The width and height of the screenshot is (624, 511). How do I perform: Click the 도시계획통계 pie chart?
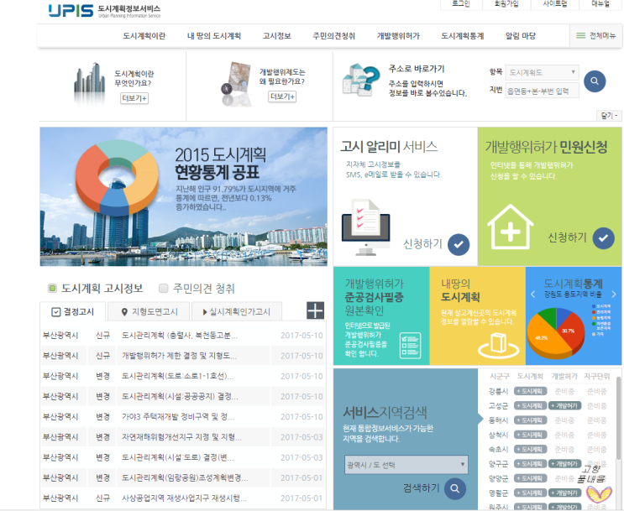[556, 331]
